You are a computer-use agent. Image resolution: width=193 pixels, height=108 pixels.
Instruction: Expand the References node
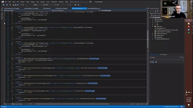(x=153, y=21)
